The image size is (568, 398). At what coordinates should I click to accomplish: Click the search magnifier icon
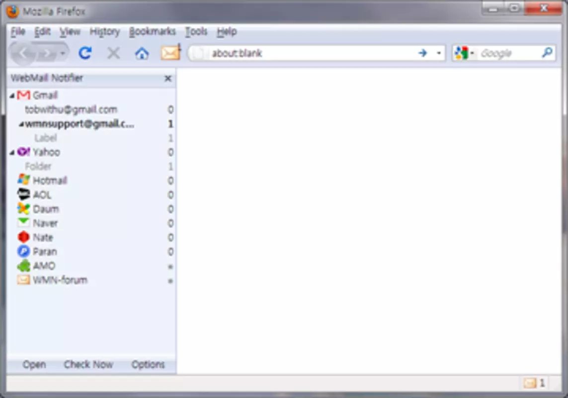(547, 53)
